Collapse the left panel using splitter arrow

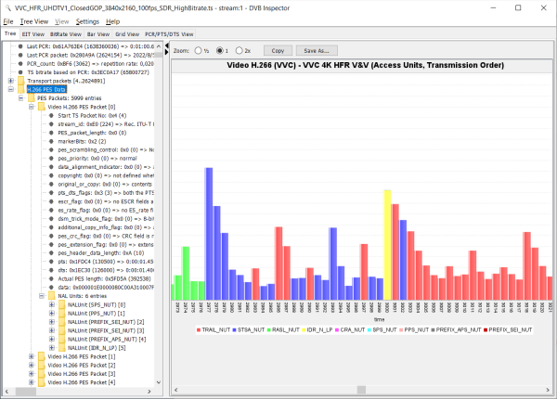(x=168, y=45)
